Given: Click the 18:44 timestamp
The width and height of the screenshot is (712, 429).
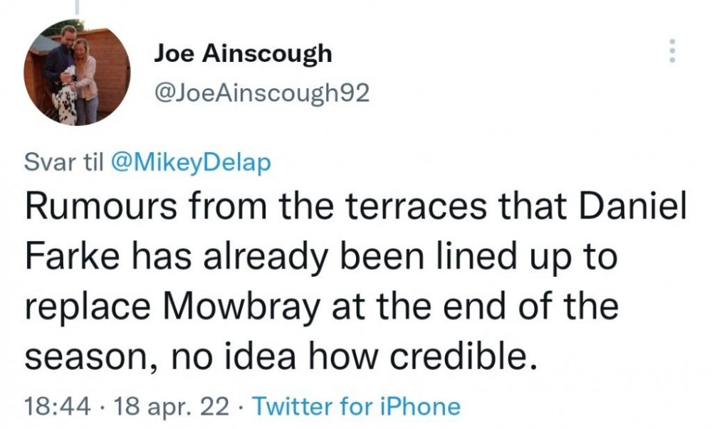Looking at the screenshot, I should point(56,406).
